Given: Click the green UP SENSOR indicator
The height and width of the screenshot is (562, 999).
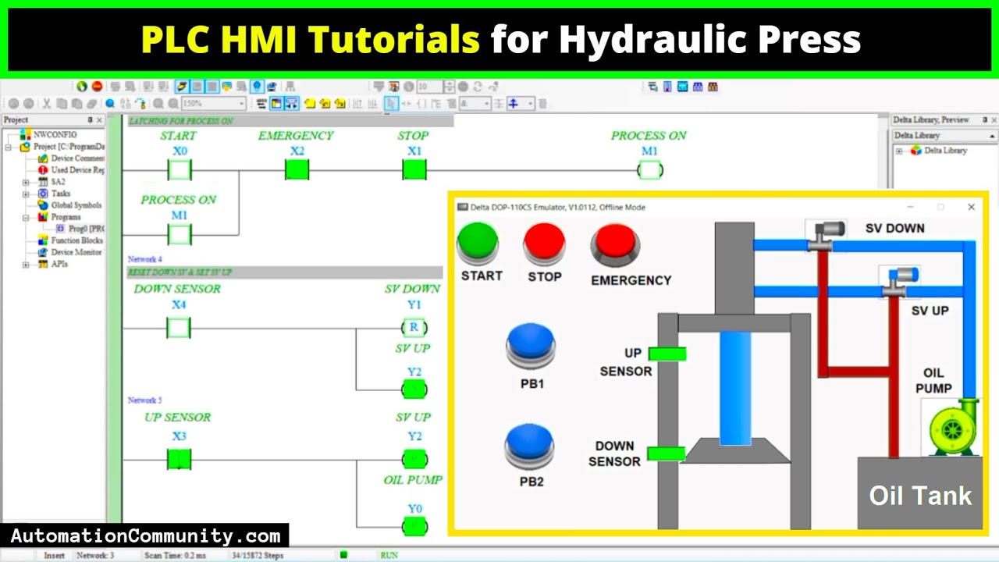Looking at the screenshot, I should click(x=667, y=354).
